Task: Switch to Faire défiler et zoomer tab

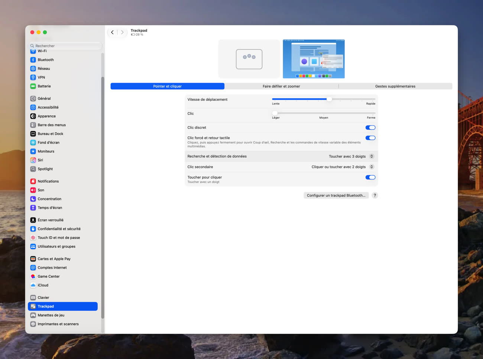Action: pos(281,86)
